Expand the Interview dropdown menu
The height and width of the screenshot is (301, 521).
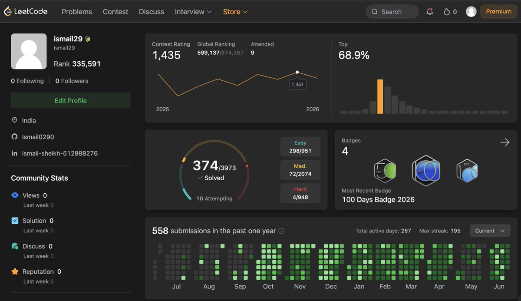point(193,12)
